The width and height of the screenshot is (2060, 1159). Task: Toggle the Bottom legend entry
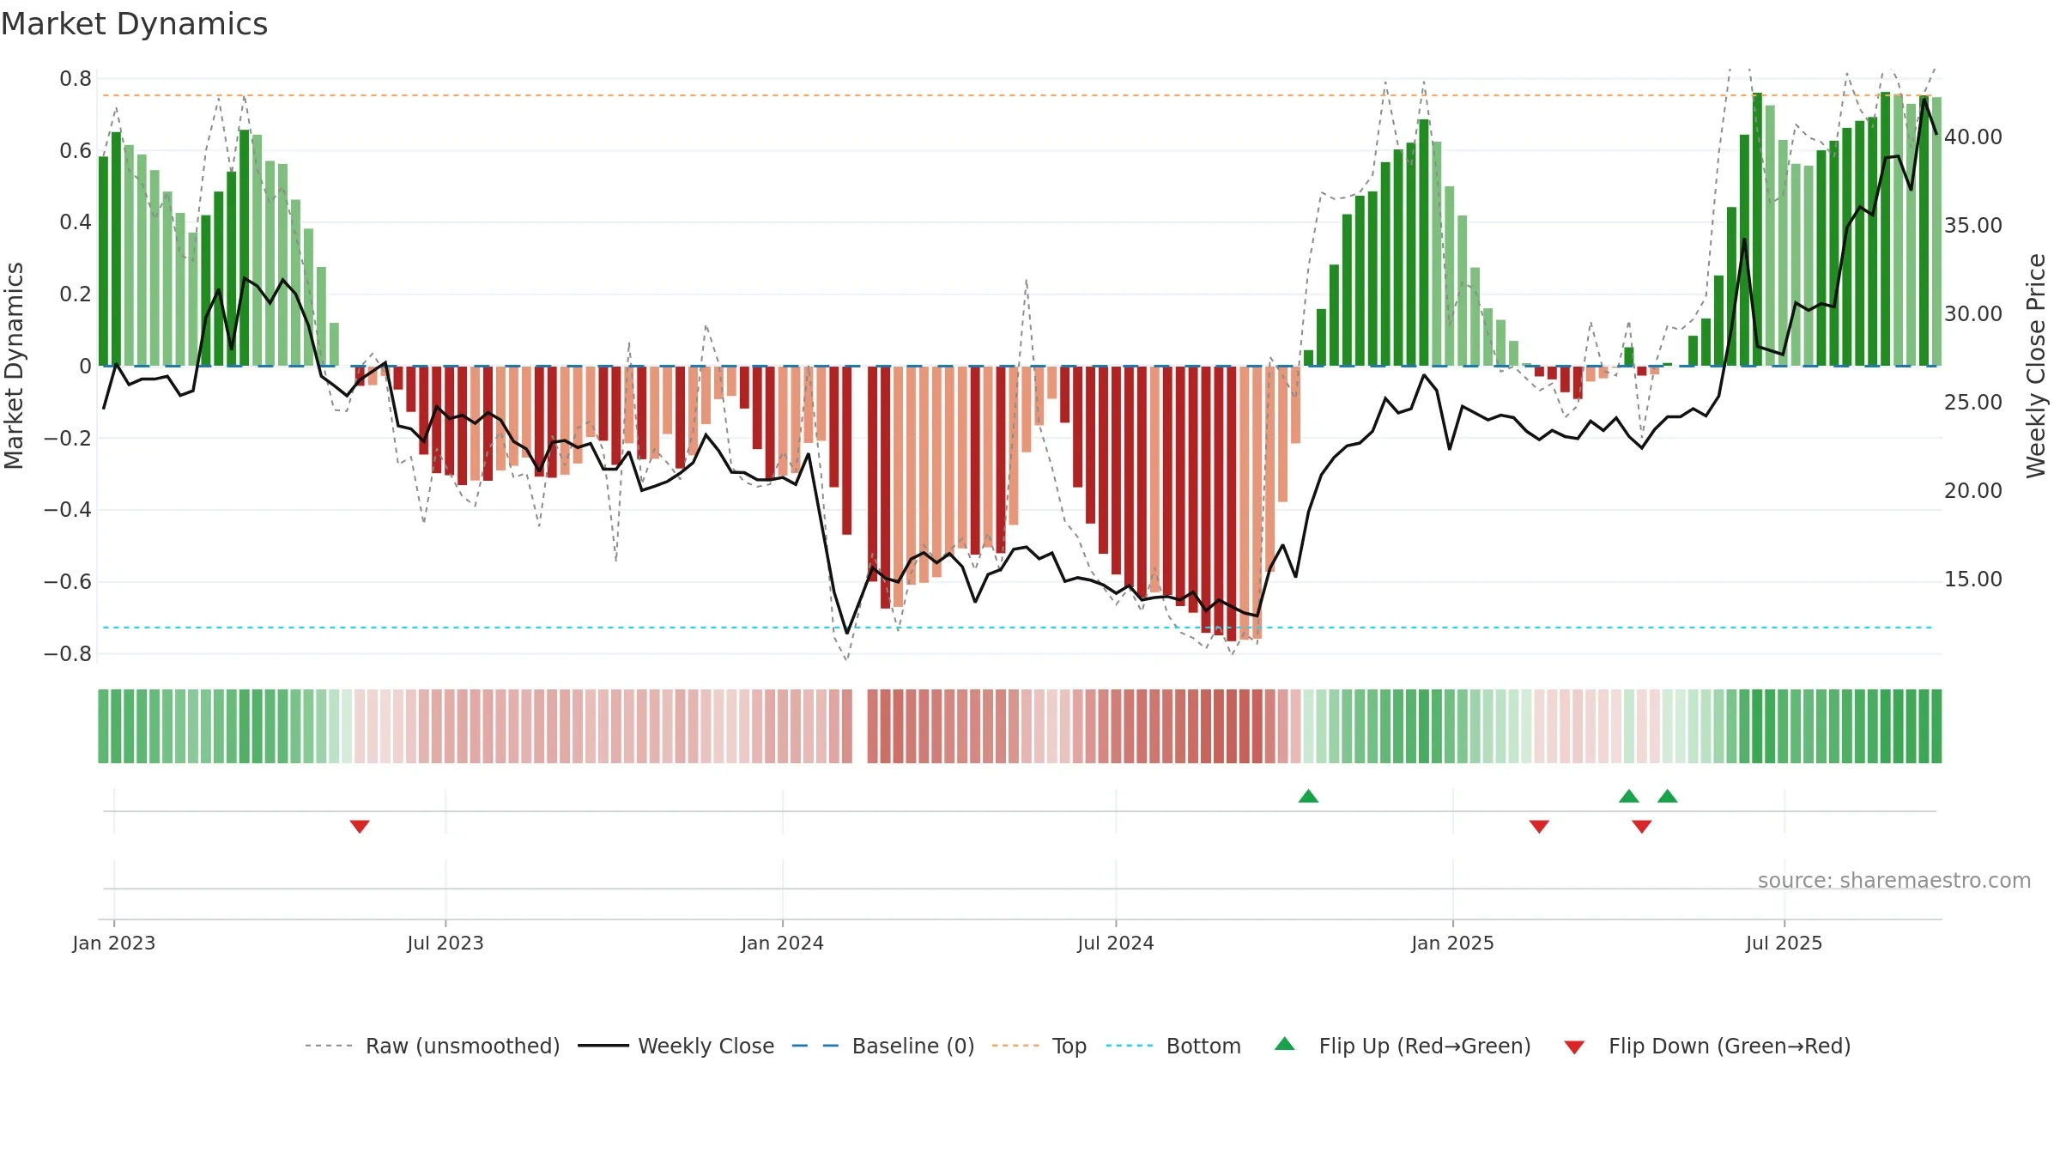(x=1173, y=1046)
